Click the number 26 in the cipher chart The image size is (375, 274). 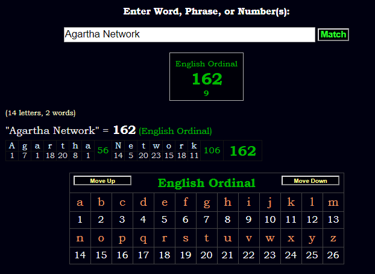pyautogui.click(x=333, y=255)
